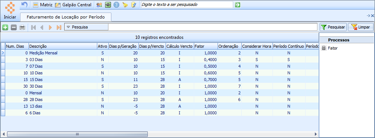This screenshot has width=375, height=138.
Task: Click the scrollbar right arrow
Action: pos(316,134)
